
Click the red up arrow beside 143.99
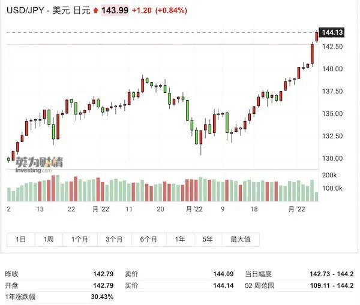coord(95,11)
